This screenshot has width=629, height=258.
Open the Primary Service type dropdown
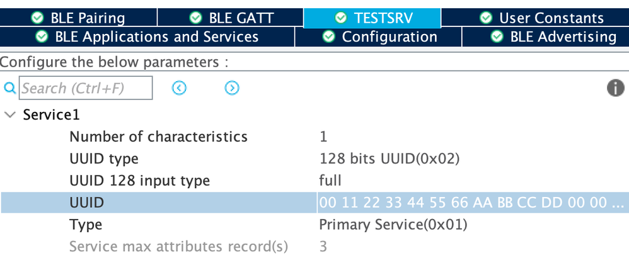point(393,225)
